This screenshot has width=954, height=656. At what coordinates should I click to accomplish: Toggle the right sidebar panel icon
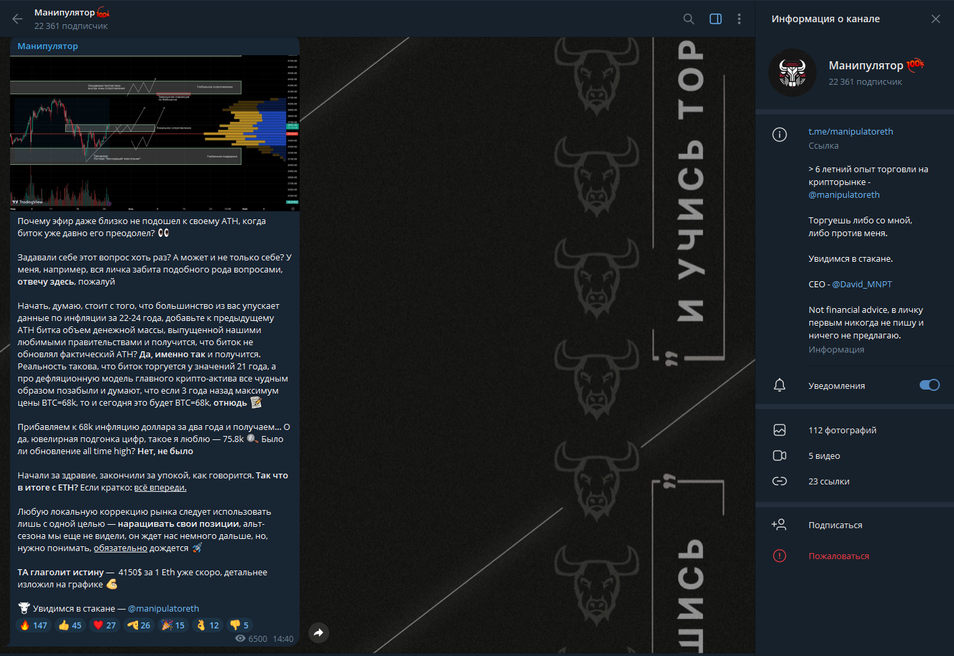716,19
